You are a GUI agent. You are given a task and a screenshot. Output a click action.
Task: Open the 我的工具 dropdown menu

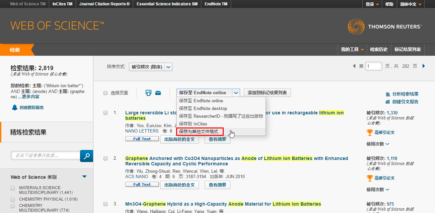pos(352,49)
